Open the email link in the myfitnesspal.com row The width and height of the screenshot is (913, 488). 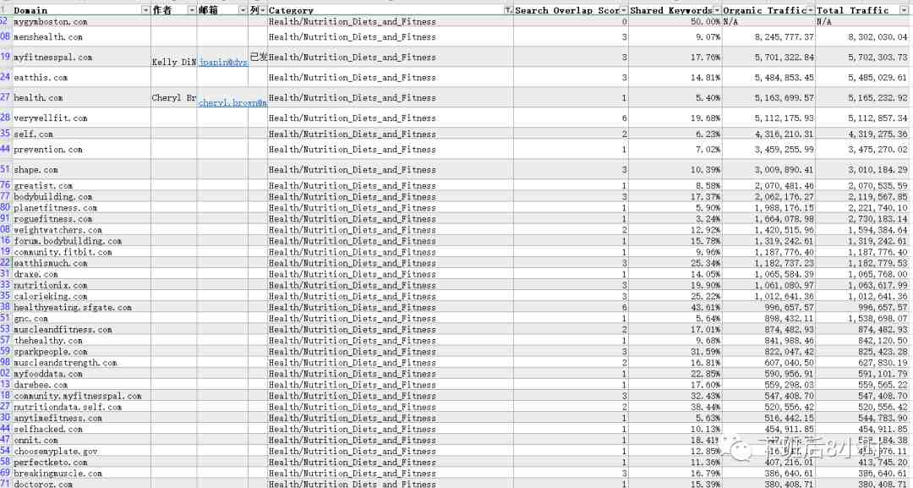(x=223, y=63)
